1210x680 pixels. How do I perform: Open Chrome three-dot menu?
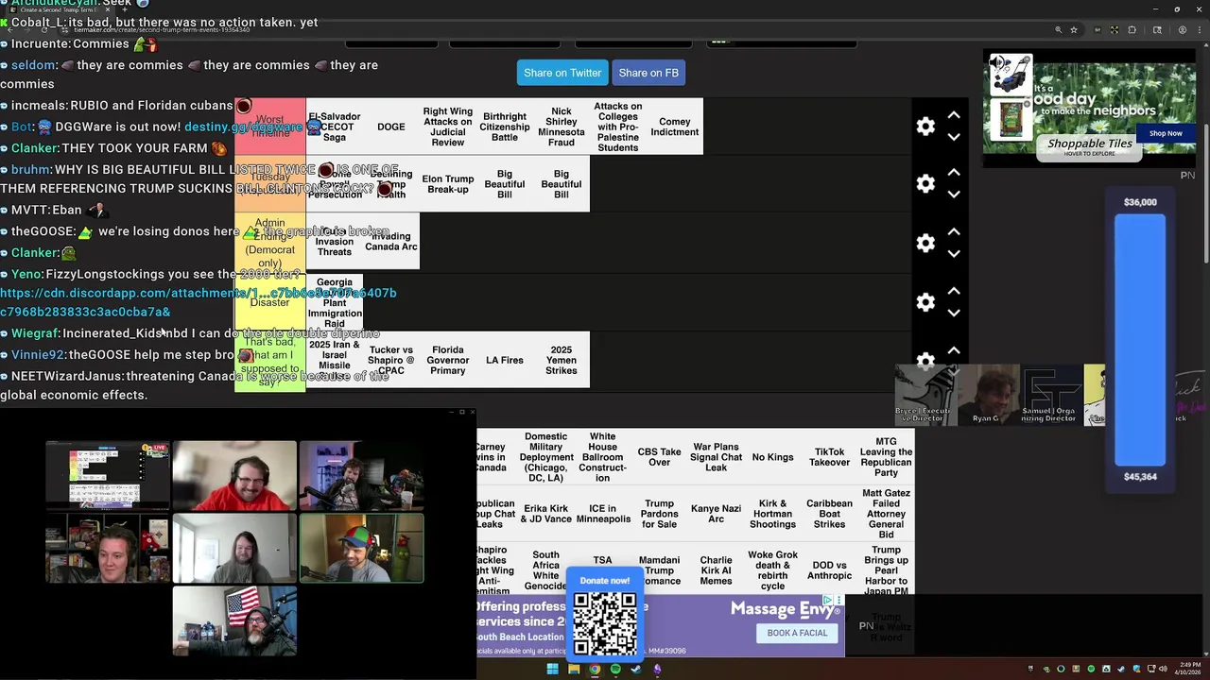click(1199, 30)
